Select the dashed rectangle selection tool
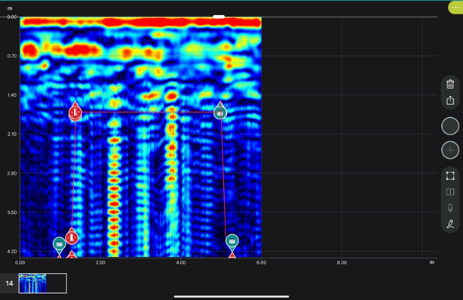 click(x=450, y=176)
